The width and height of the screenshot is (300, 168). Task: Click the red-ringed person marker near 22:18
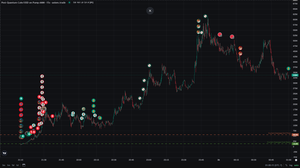click(x=100, y=118)
